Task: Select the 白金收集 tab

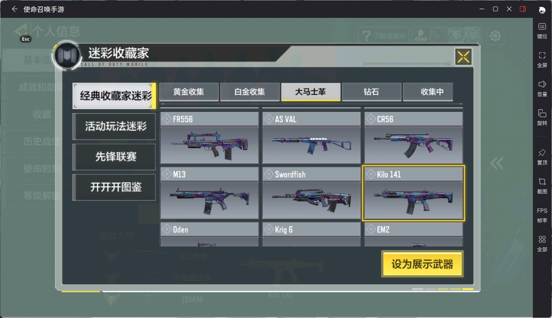Action: 250,92
